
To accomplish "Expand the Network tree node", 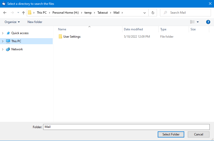I will 3,49.
